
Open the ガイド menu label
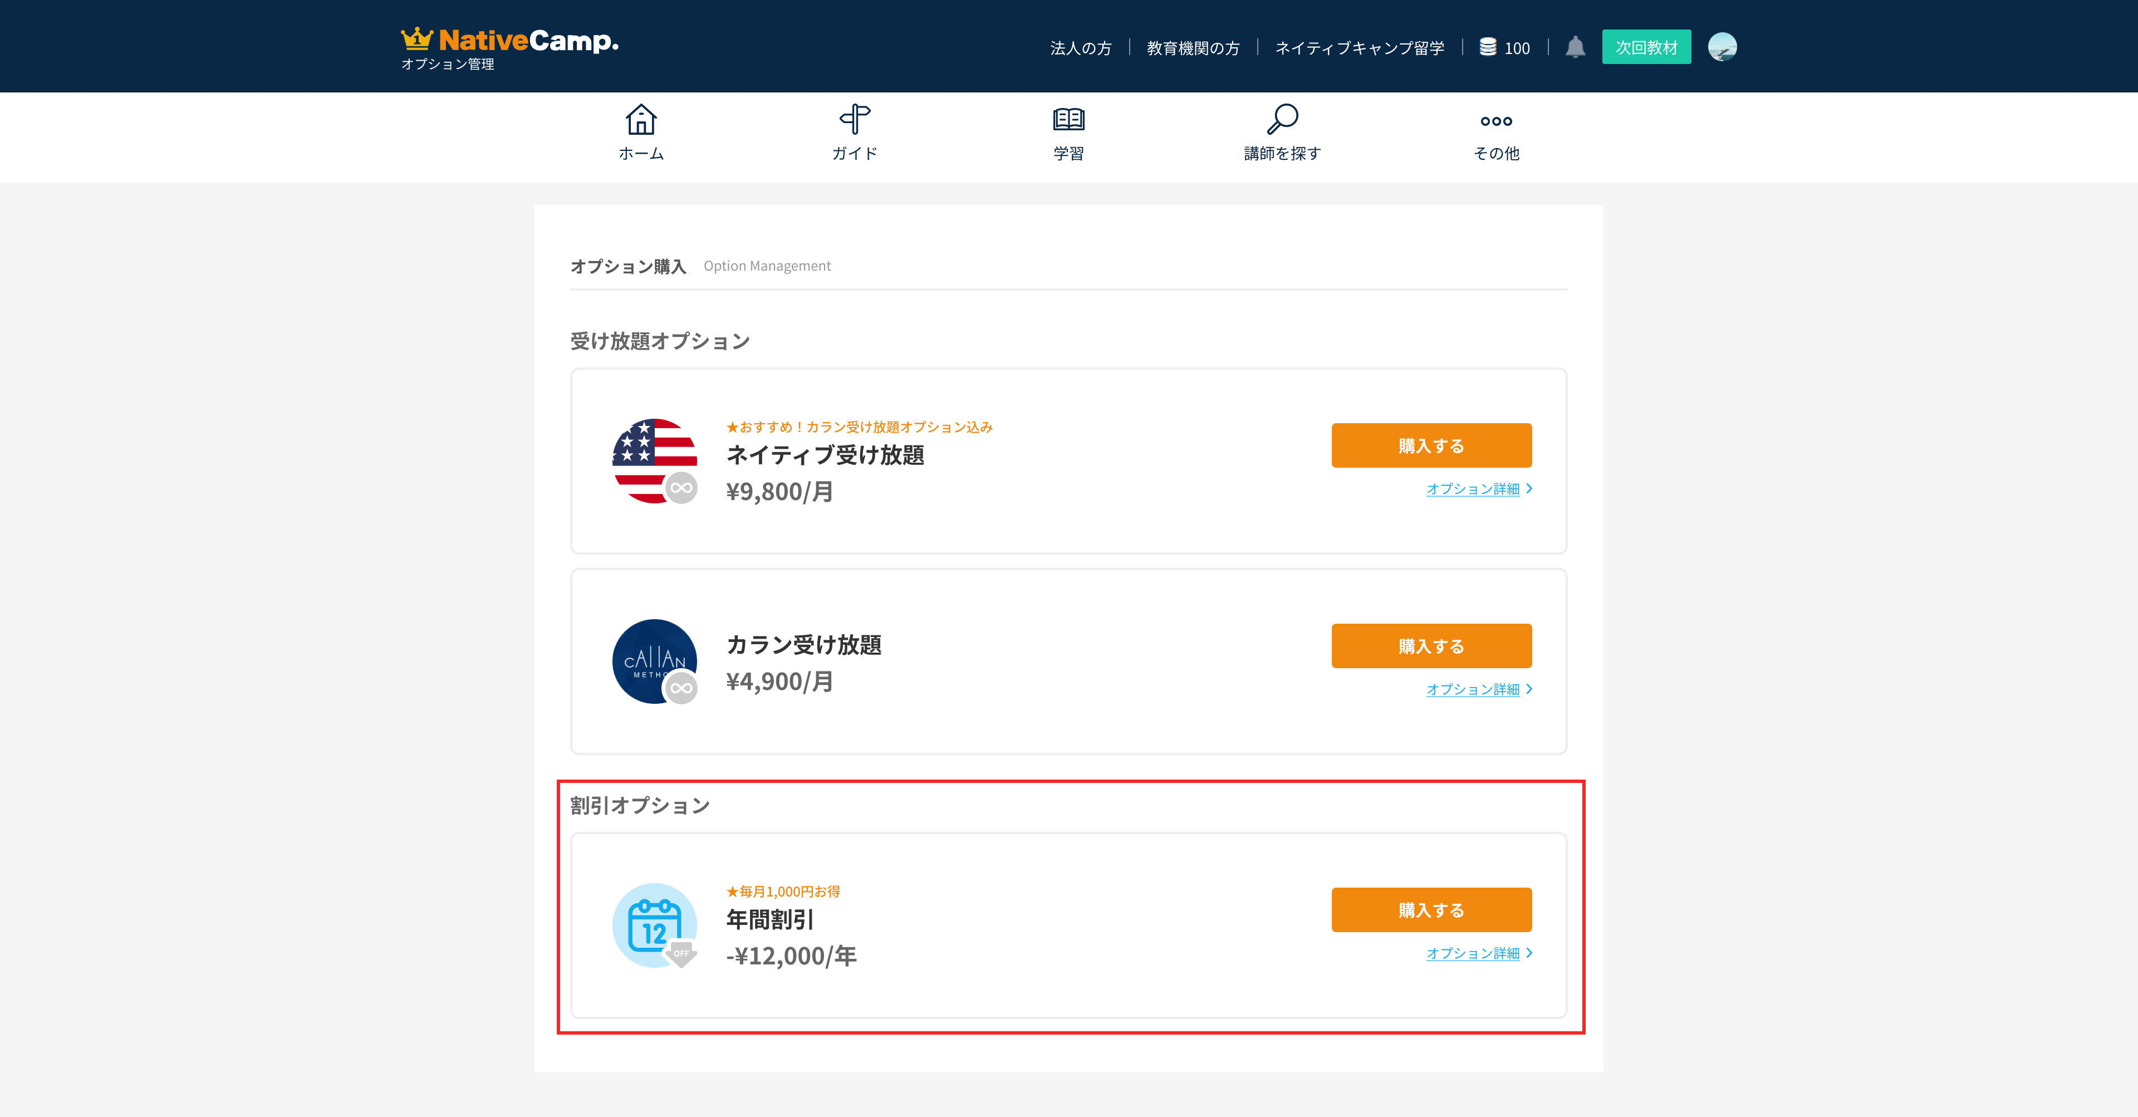(855, 154)
